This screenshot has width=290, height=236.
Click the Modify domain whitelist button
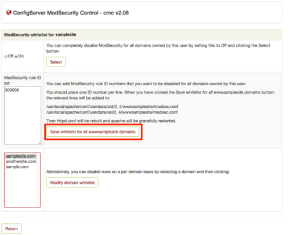point(72,183)
